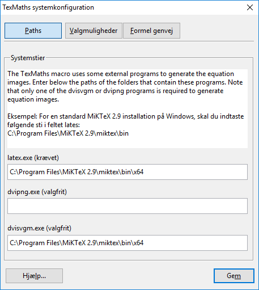Focus the latex.exe path input field
The height and width of the screenshot is (290, 259).
click(x=128, y=172)
